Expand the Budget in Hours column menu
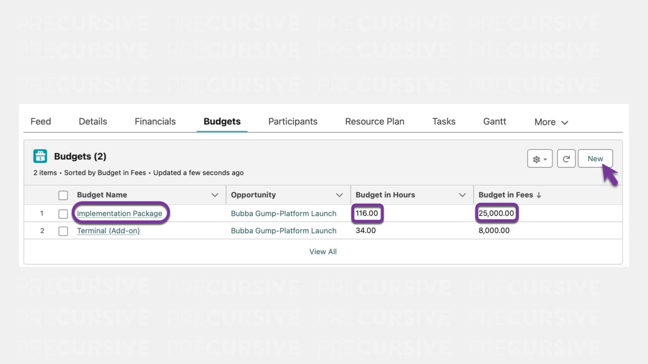 tap(462, 195)
